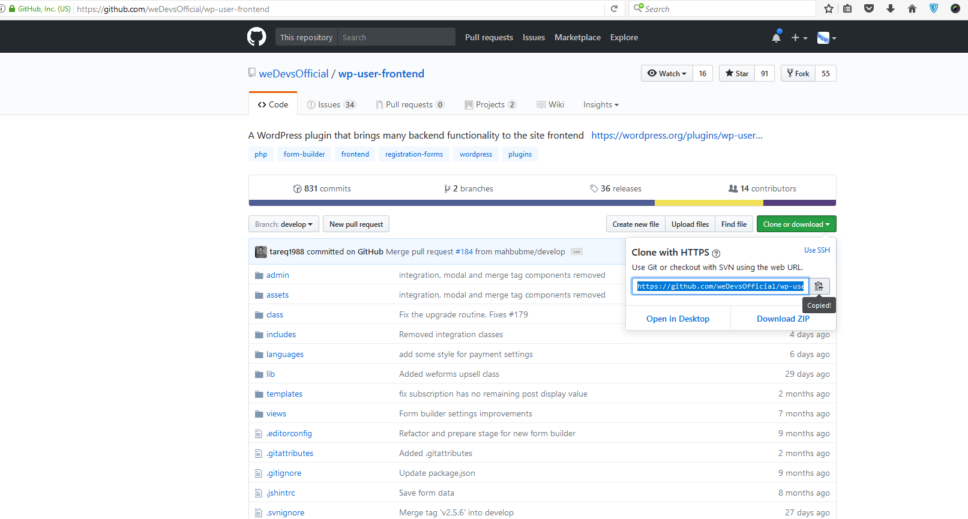This screenshot has width=968, height=519.
Task: Click the GitHub octocat logo
Action: [257, 37]
